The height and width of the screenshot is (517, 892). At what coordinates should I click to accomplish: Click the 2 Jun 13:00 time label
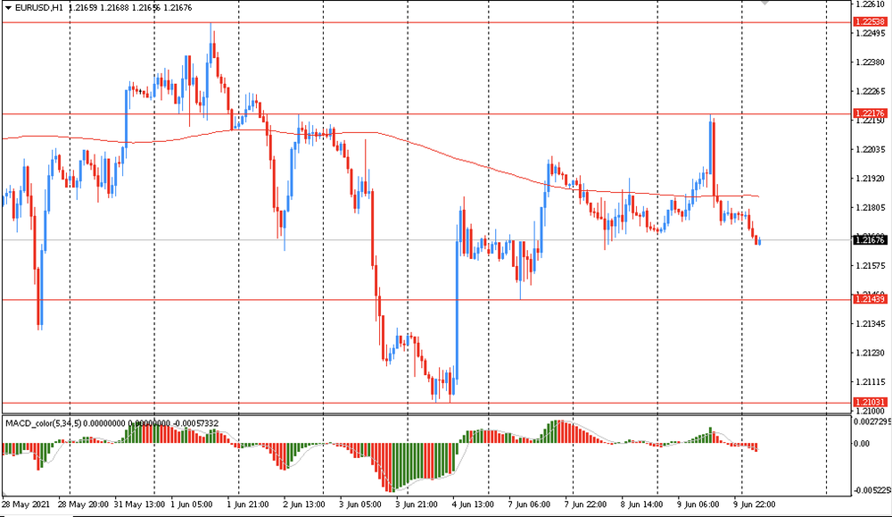[x=304, y=504]
